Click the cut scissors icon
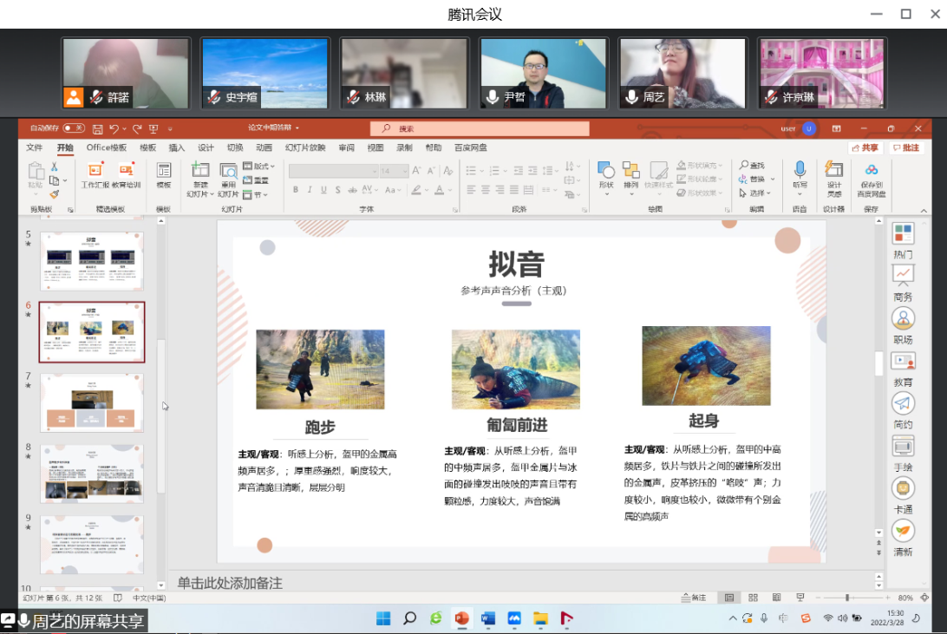Viewport: 947px width, 634px height. point(54,167)
